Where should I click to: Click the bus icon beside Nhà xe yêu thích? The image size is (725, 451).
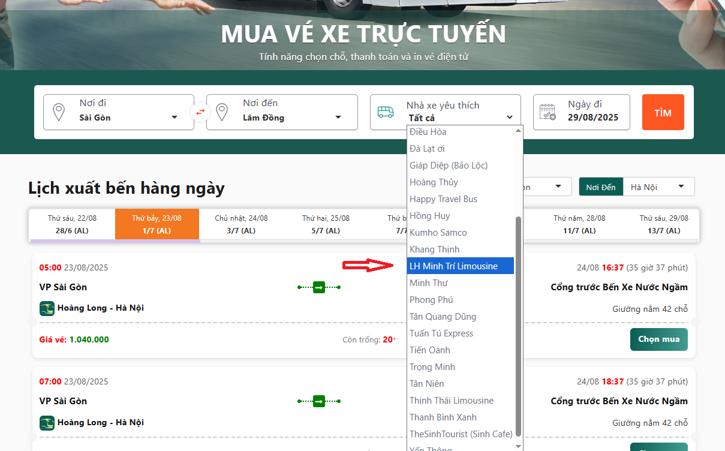coord(386,112)
